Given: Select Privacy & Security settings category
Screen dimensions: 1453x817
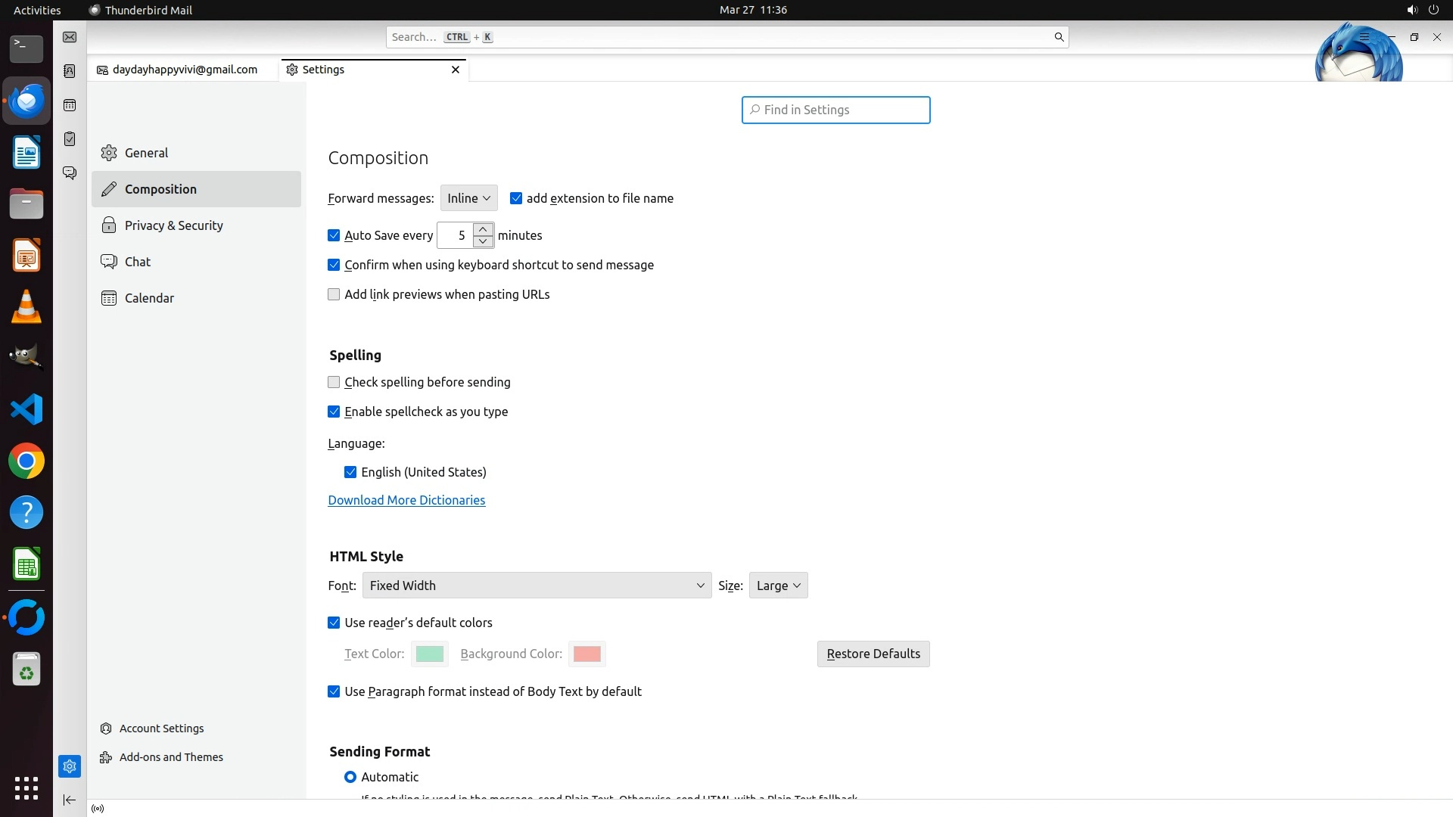Looking at the screenshot, I should [173, 225].
